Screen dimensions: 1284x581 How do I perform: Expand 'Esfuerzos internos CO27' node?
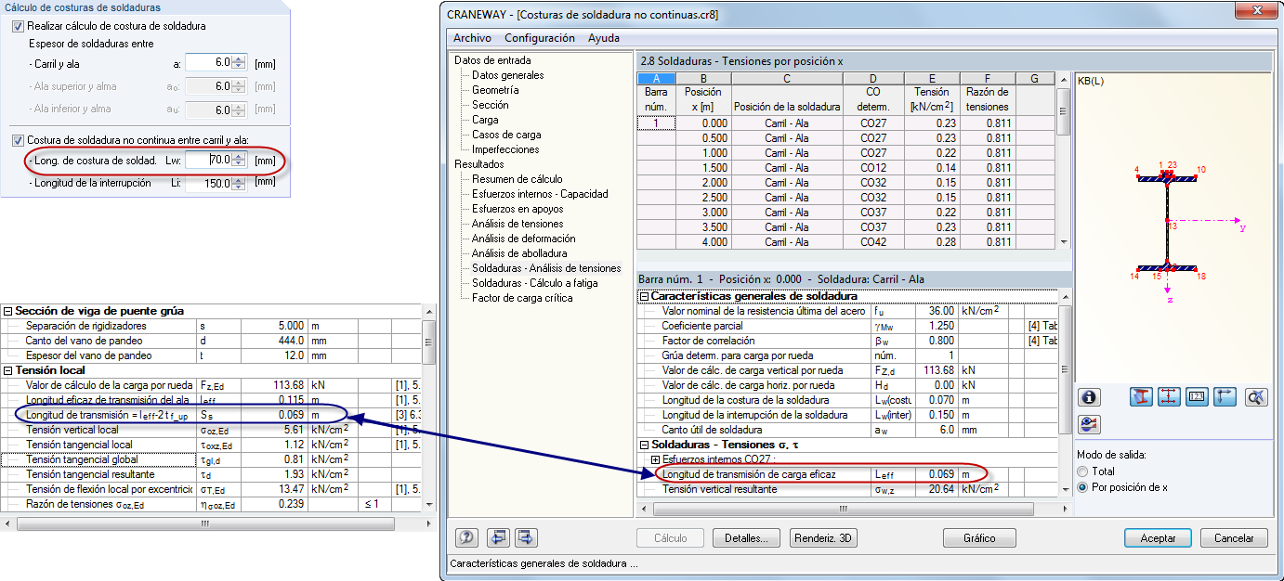[x=655, y=459]
